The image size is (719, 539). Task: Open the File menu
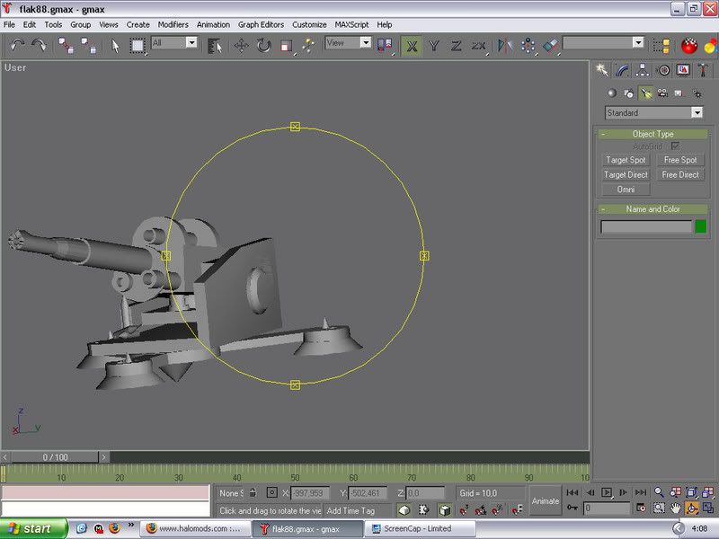pyautogui.click(x=9, y=25)
